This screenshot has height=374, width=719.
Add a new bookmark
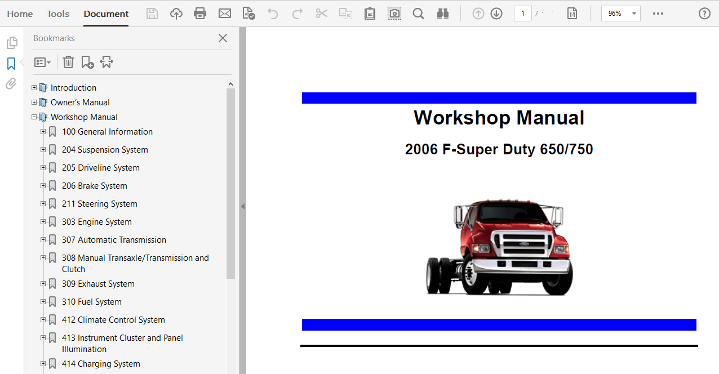[x=87, y=62]
